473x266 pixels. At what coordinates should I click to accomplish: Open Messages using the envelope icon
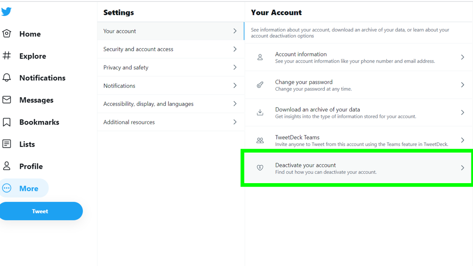(x=6, y=100)
